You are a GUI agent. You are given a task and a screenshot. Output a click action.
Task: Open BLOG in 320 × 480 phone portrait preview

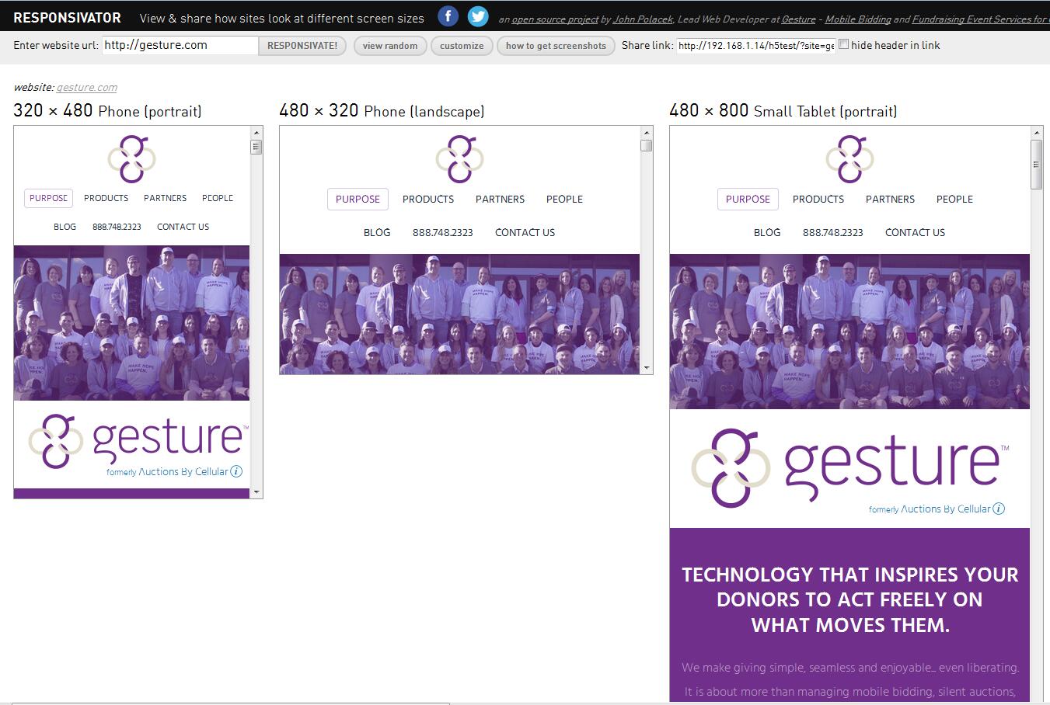[x=65, y=227]
